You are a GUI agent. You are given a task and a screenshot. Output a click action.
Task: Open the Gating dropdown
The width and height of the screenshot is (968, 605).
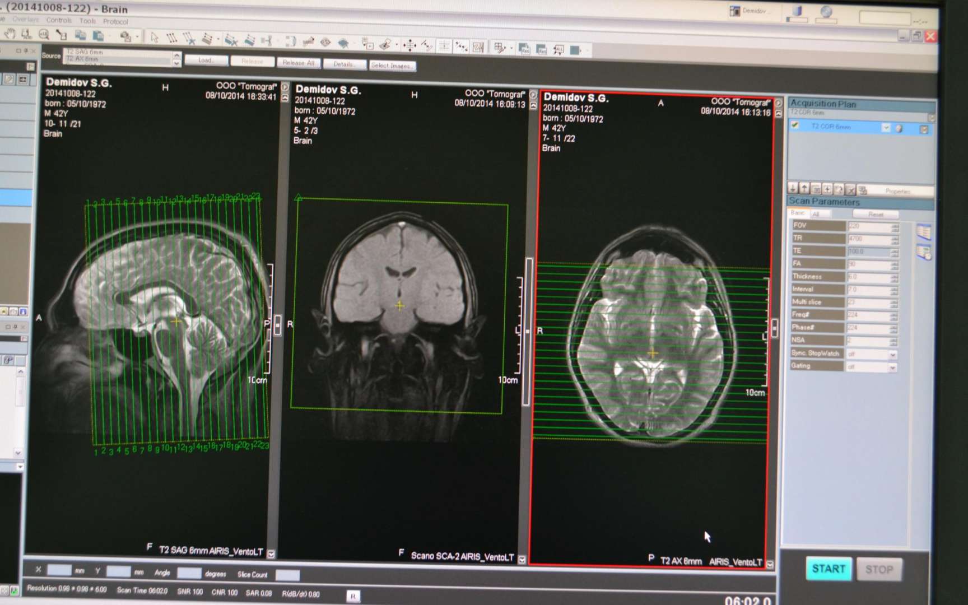892,367
